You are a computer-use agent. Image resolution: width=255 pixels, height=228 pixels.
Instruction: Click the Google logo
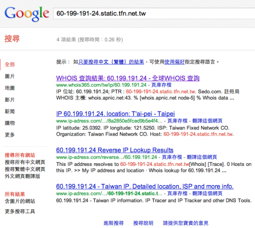click(27, 14)
